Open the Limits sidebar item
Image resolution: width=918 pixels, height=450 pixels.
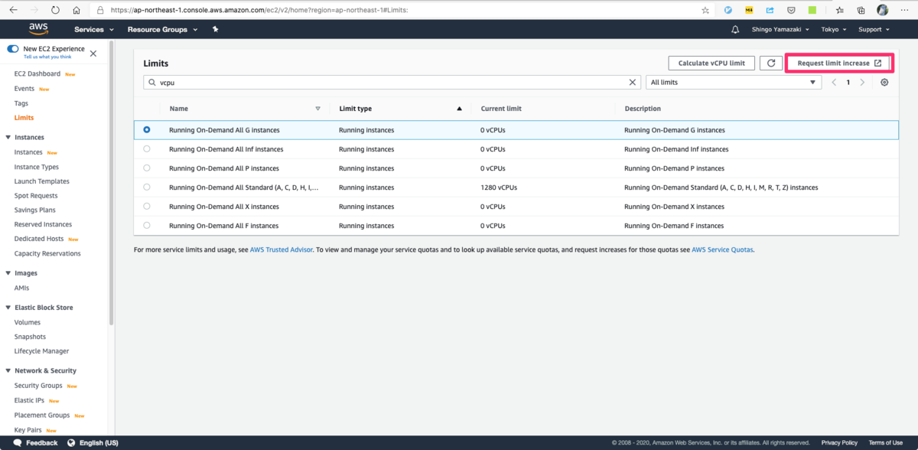tap(24, 118)
